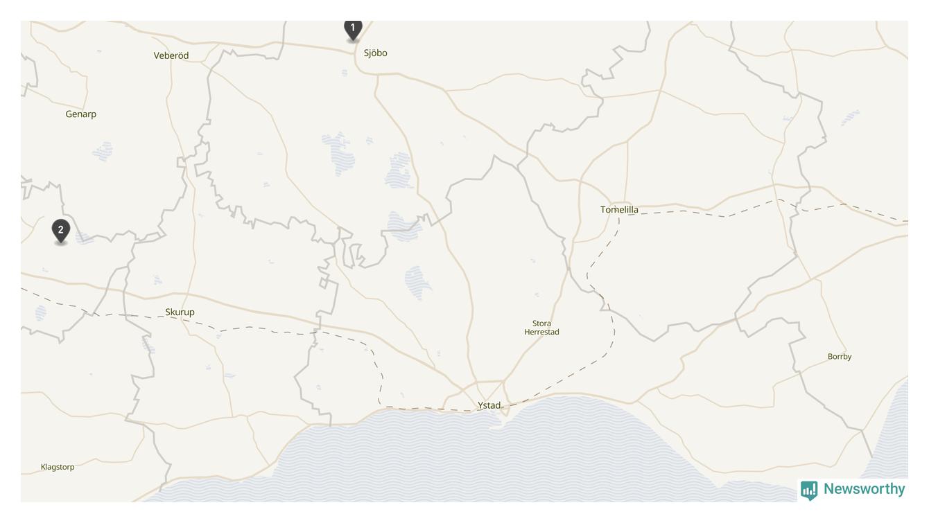The height and width of the screenshot is (523, 929).
Task: Select the Ystad city label
Action: 489,405
